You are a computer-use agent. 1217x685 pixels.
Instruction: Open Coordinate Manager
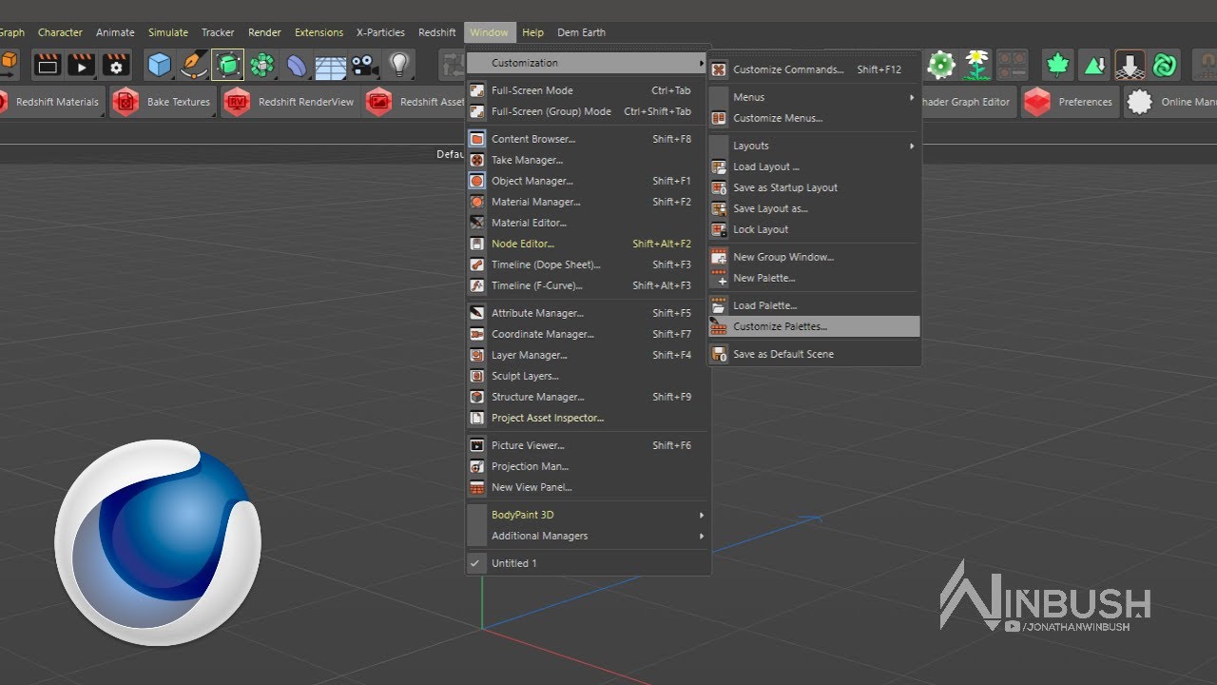click(588, 334)
